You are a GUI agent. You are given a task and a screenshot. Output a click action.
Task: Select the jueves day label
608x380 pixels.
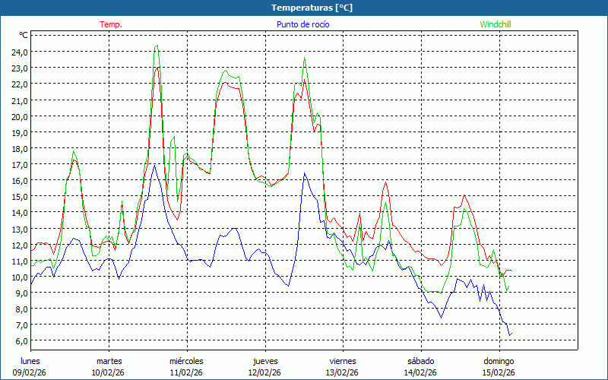(265, 361)
